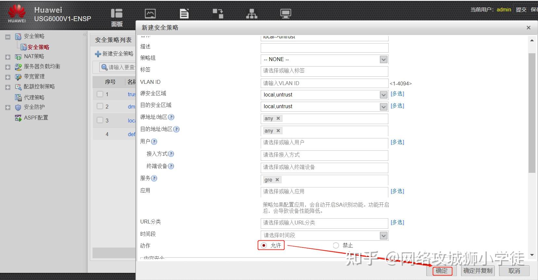This screenshot has height=280, width=538.
Task: Expand the NAT策略 tree node
Action: [x=8, y=57]
